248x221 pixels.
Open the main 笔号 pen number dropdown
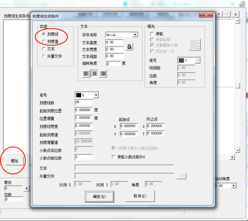[x=96, y=95]
